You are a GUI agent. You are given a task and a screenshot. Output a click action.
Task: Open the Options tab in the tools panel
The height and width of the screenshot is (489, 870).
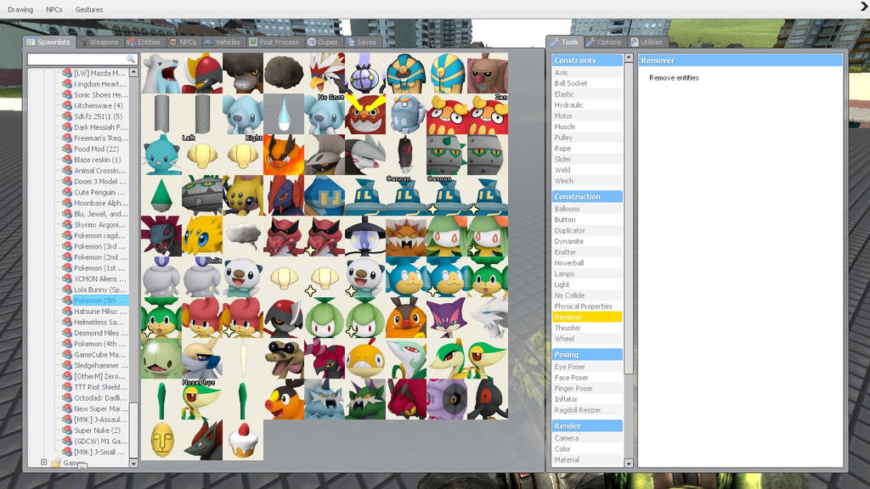click(603, 40)
